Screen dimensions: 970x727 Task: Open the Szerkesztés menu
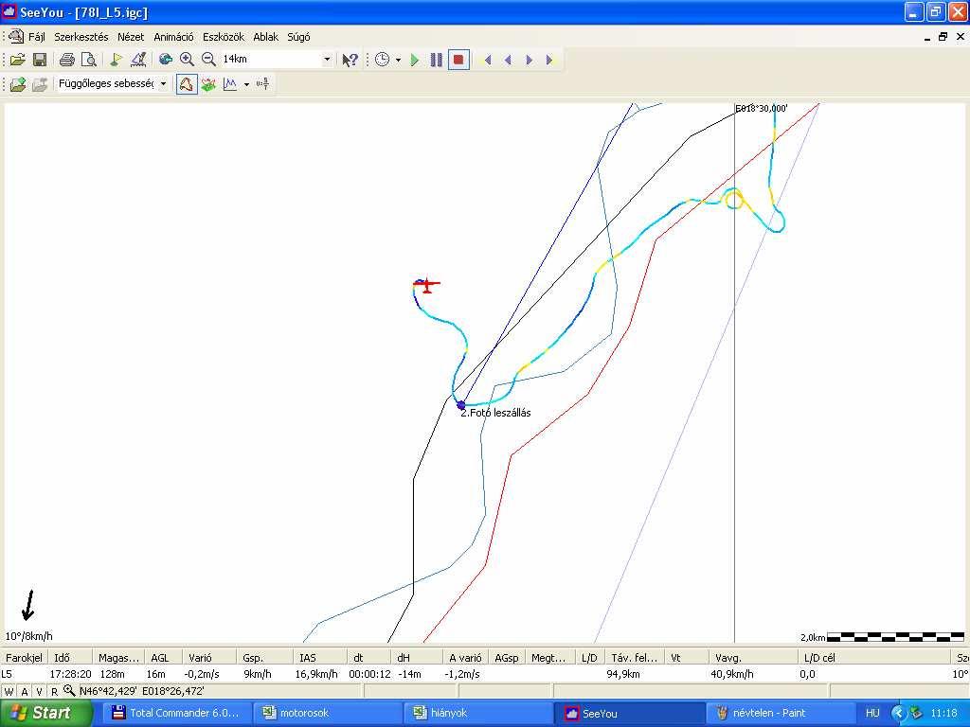[81, 37]
